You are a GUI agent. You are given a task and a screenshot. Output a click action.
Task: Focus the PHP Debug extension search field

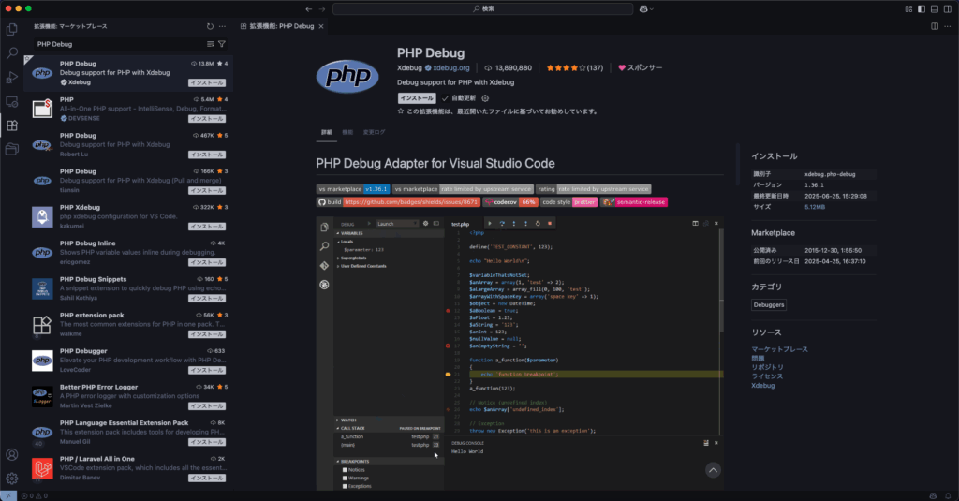click(x=119, y=44)
